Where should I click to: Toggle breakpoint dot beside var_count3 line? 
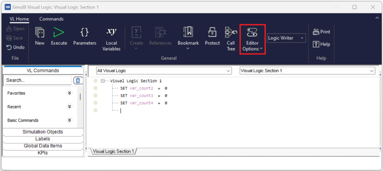96,96
